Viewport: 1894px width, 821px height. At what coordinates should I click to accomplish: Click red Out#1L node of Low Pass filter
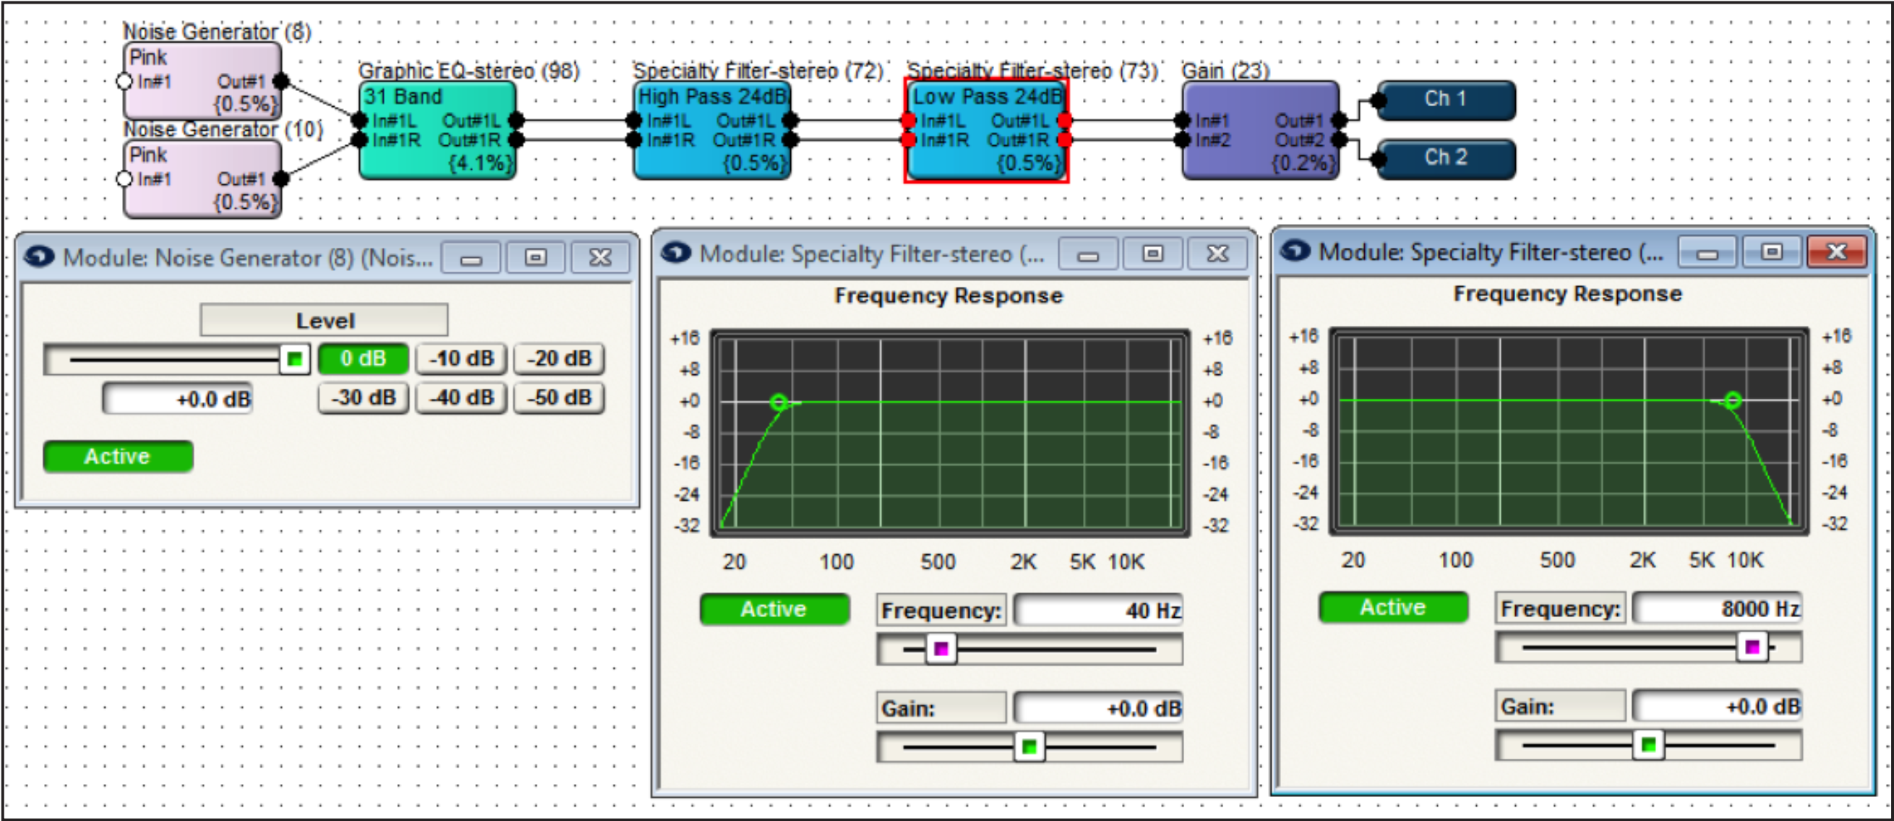click(x=1065, y=121)
